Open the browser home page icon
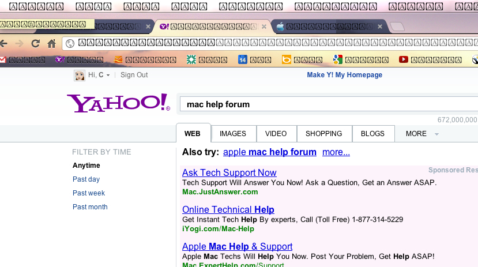The height and width of the screenshot is (267, 478). click(x=51, y=44)
